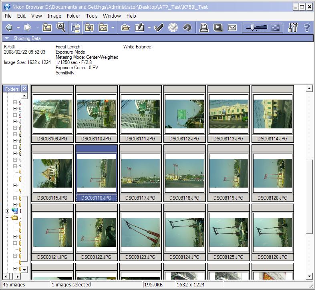Screen dimensions: 316x290
Task: Click '1 images selected' status bar text
Action: point(71,284)
